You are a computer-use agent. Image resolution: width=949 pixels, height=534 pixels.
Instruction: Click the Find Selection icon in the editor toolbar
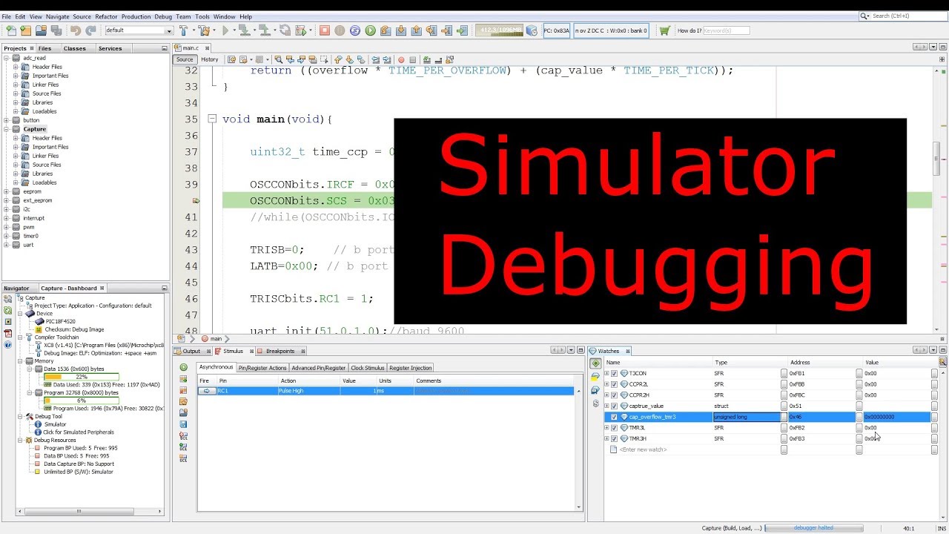click(x=279, y=59)
